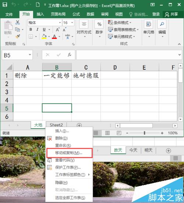This screenshot has width=184, height=203.
Task: Toggle Bold formatting
Action: [x=31, y=29]
